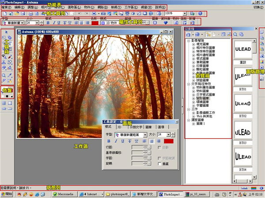Collapse the 文字/路徑特效 tree node

coord(189,84)
